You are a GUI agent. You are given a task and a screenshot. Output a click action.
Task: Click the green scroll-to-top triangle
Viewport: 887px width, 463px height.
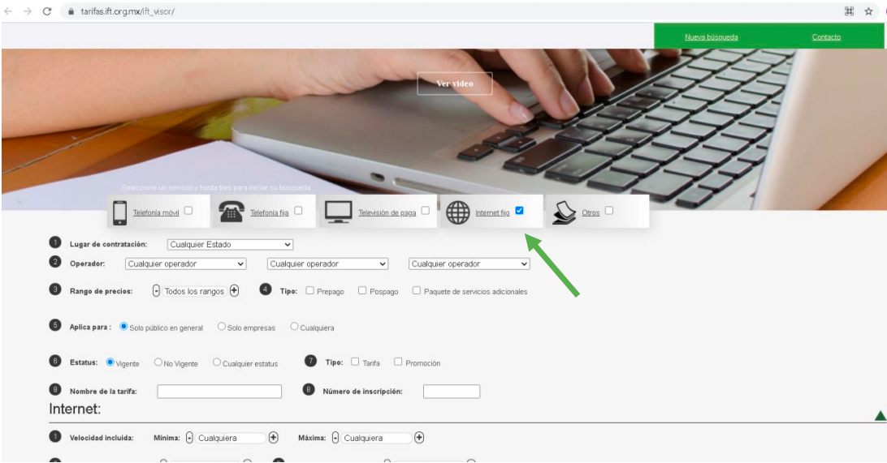pyautogui.click(x=880, y=416)
